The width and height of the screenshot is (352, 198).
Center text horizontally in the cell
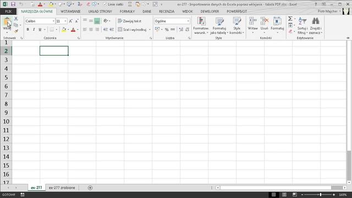tap(91, 29)
